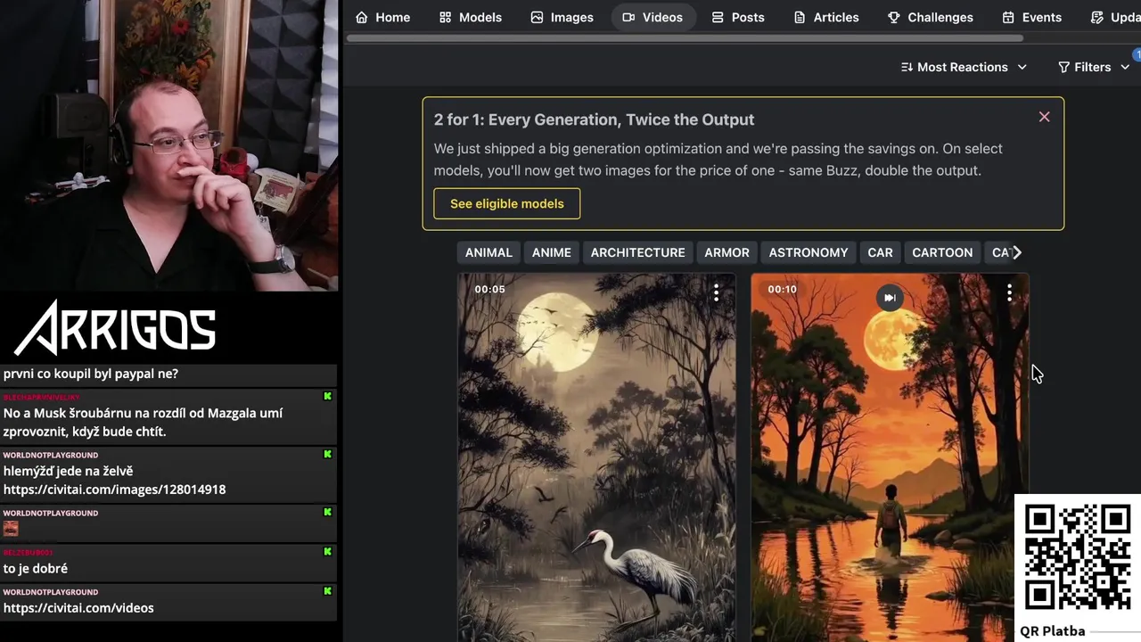Filter by ANIME tag
The image size is (1141, 642).
[x=551, y=252]
